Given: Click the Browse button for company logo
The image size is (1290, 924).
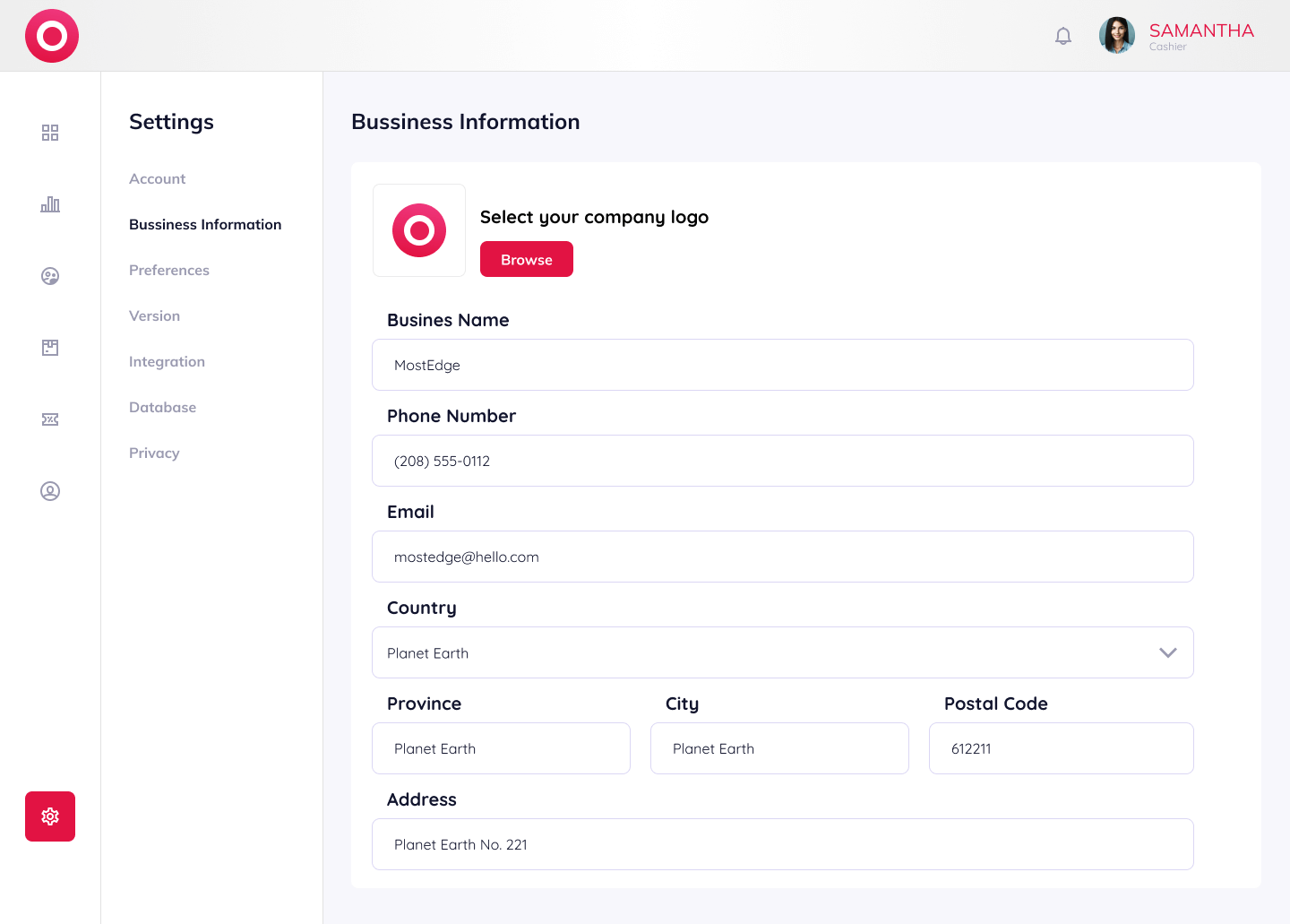Looking at the screenshot, I should click(527, 259).
